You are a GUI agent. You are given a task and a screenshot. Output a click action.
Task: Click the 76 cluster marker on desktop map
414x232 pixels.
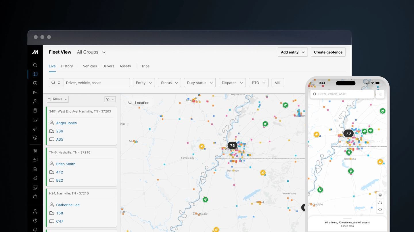point(232,146)
